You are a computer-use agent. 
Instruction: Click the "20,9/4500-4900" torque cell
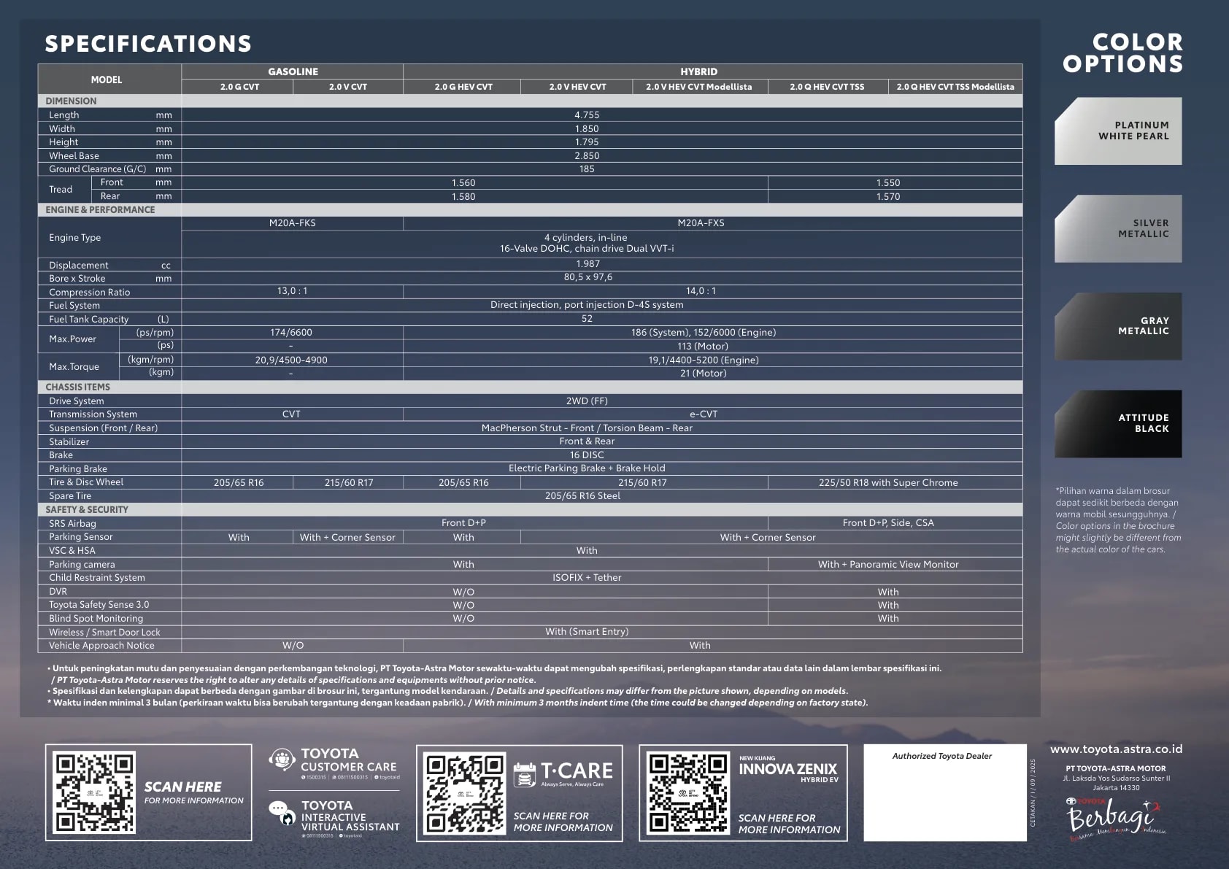(x=291, y=360)
